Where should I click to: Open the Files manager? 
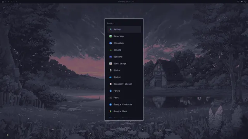tap(124, 91)
